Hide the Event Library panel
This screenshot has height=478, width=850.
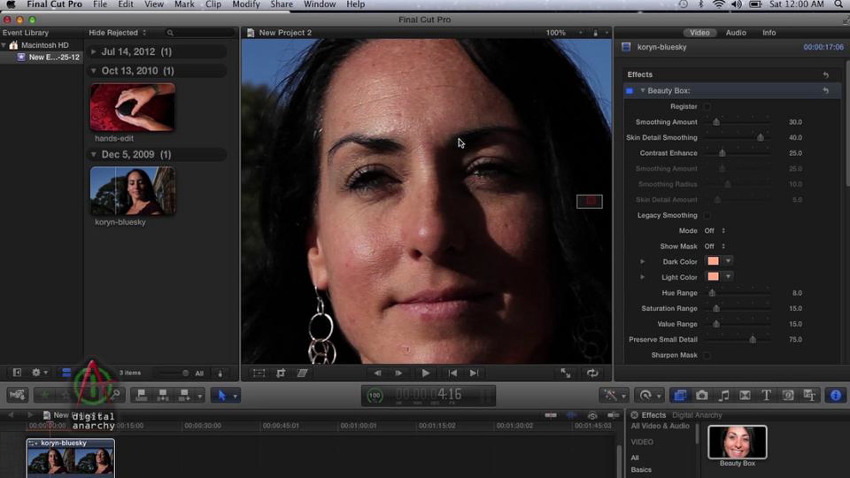pyautogui.click(x=17, y=372)
